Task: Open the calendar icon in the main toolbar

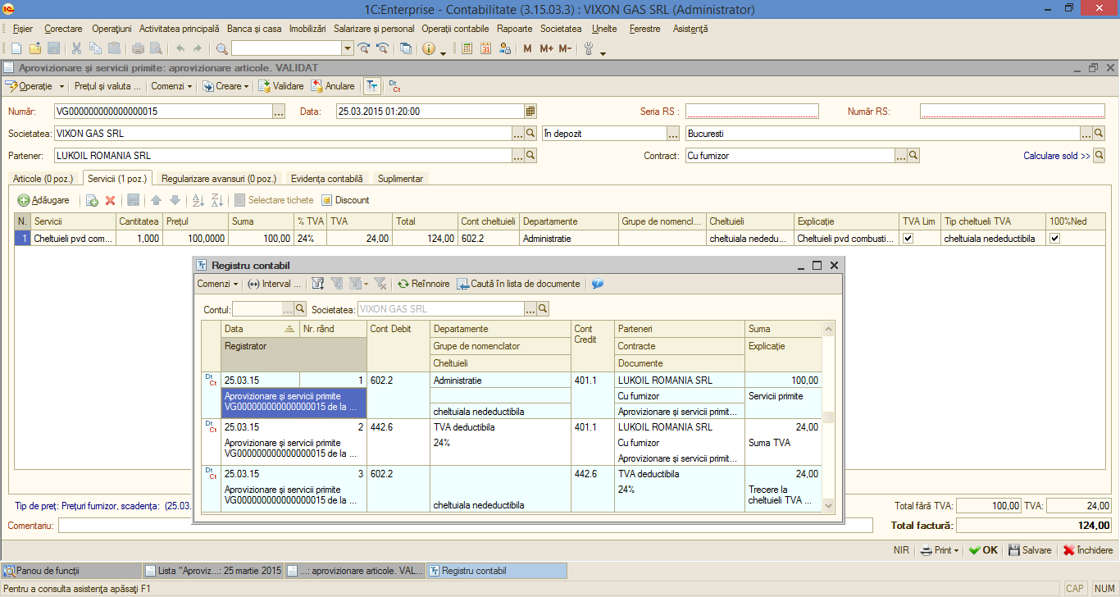Action: tap(485, 49)
